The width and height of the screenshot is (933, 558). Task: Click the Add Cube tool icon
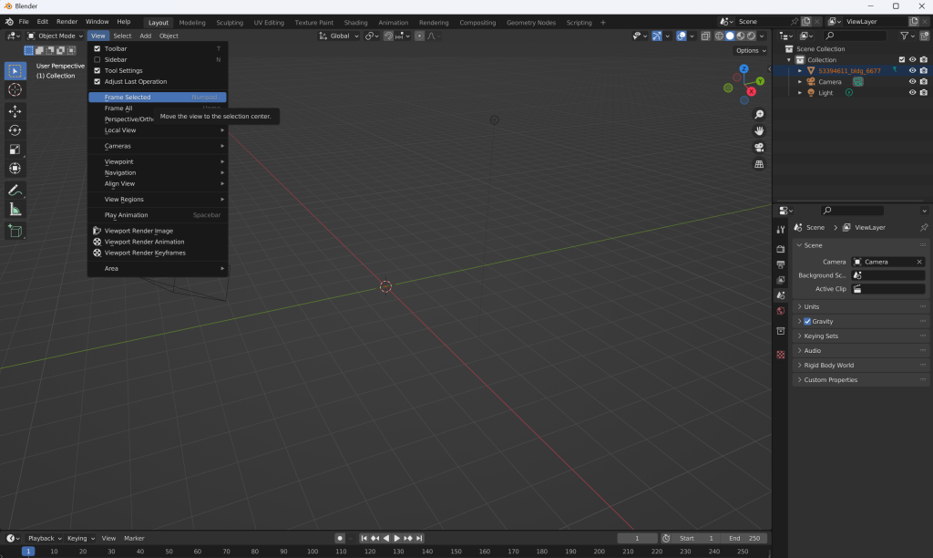[x=15, y=232]
